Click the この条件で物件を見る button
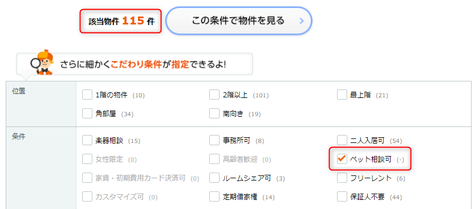 (239, 21)
